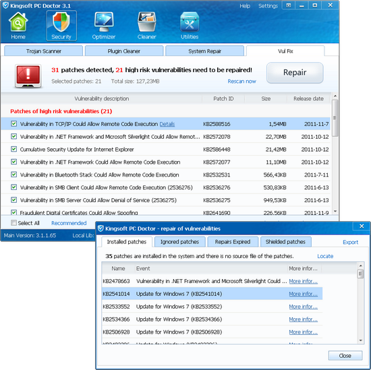
Task: Sort by Patch ID column header
Action: coord(223,98)
